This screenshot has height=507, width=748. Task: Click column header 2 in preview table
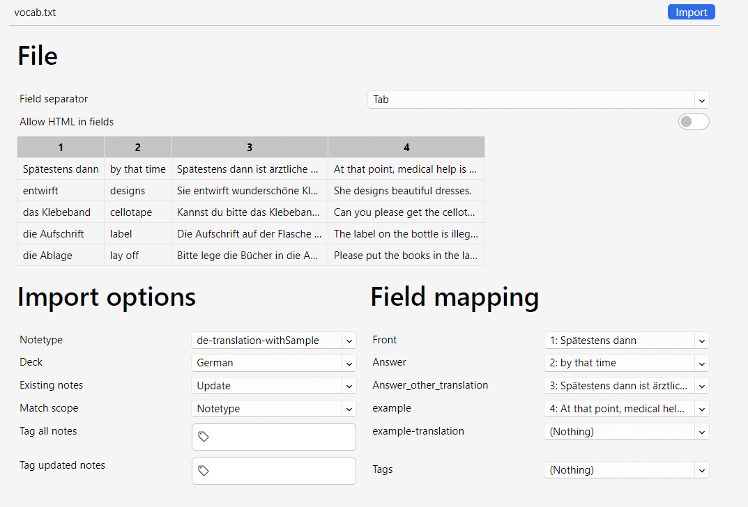point(137,147)
